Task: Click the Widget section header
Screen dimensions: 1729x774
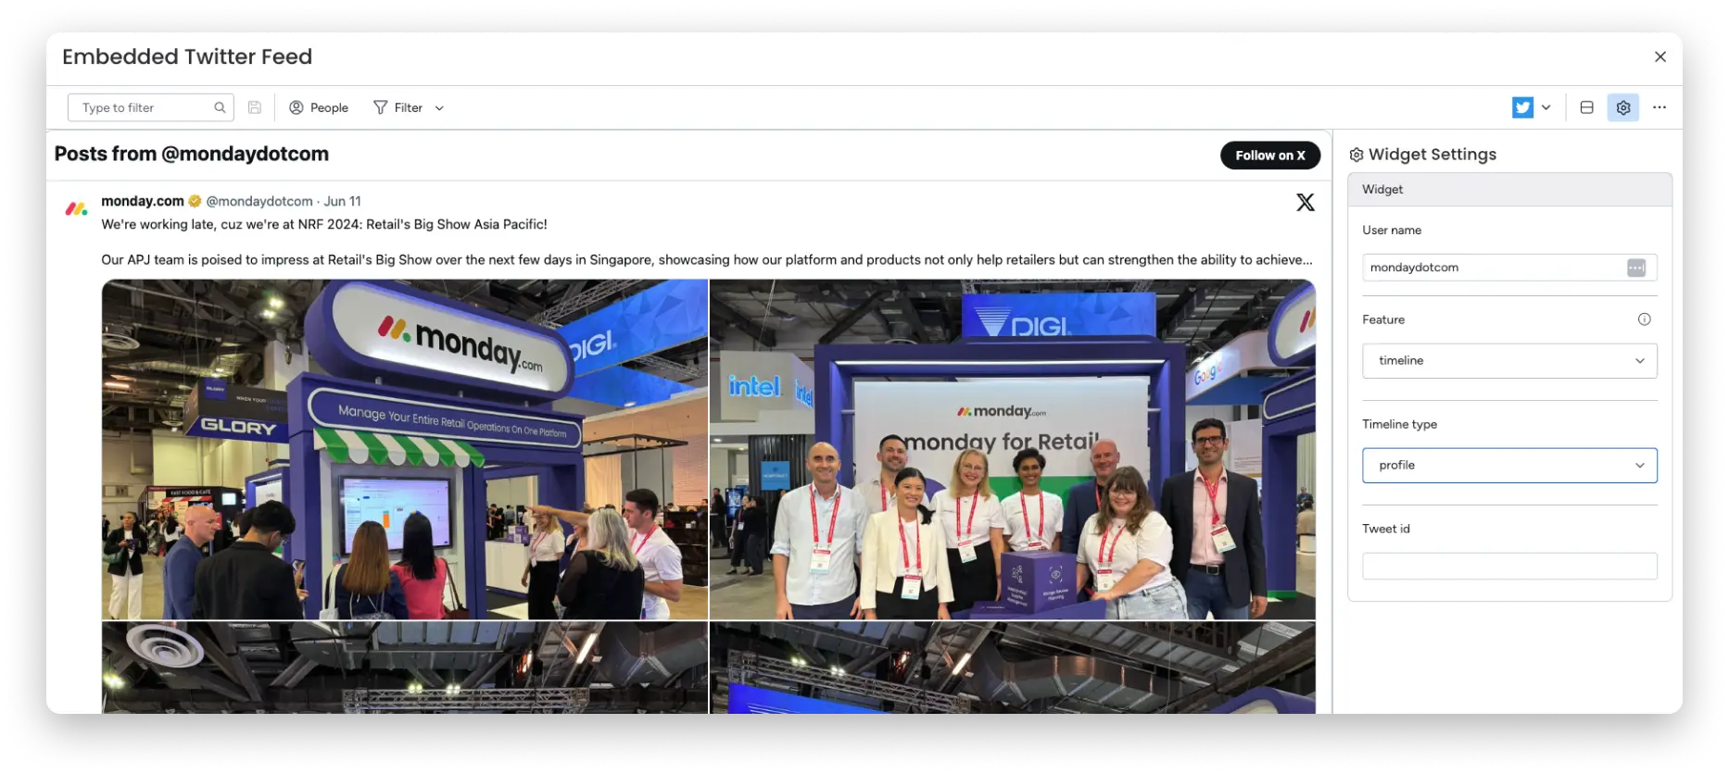Action: pos(1509,190)
